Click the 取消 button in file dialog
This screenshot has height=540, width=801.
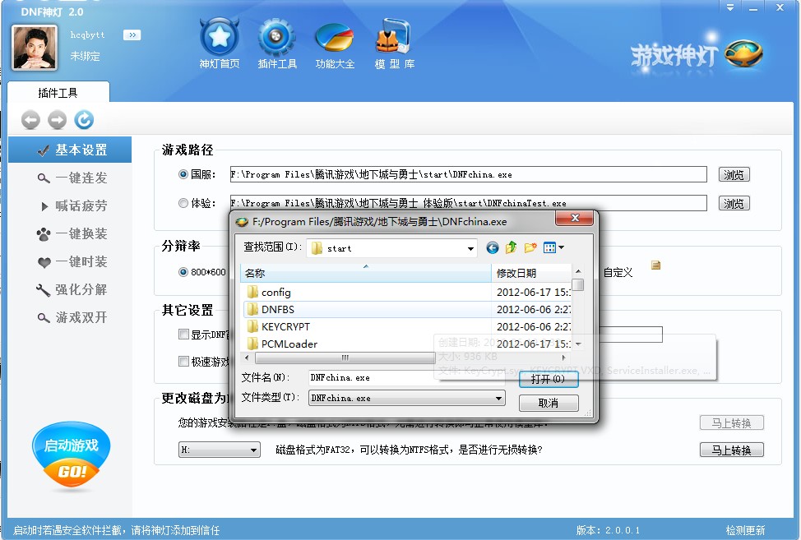(549, 404)
